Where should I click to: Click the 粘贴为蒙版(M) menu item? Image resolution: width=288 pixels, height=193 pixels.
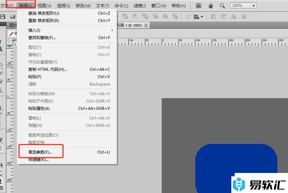pyautogui.click(x=67, y=93)
